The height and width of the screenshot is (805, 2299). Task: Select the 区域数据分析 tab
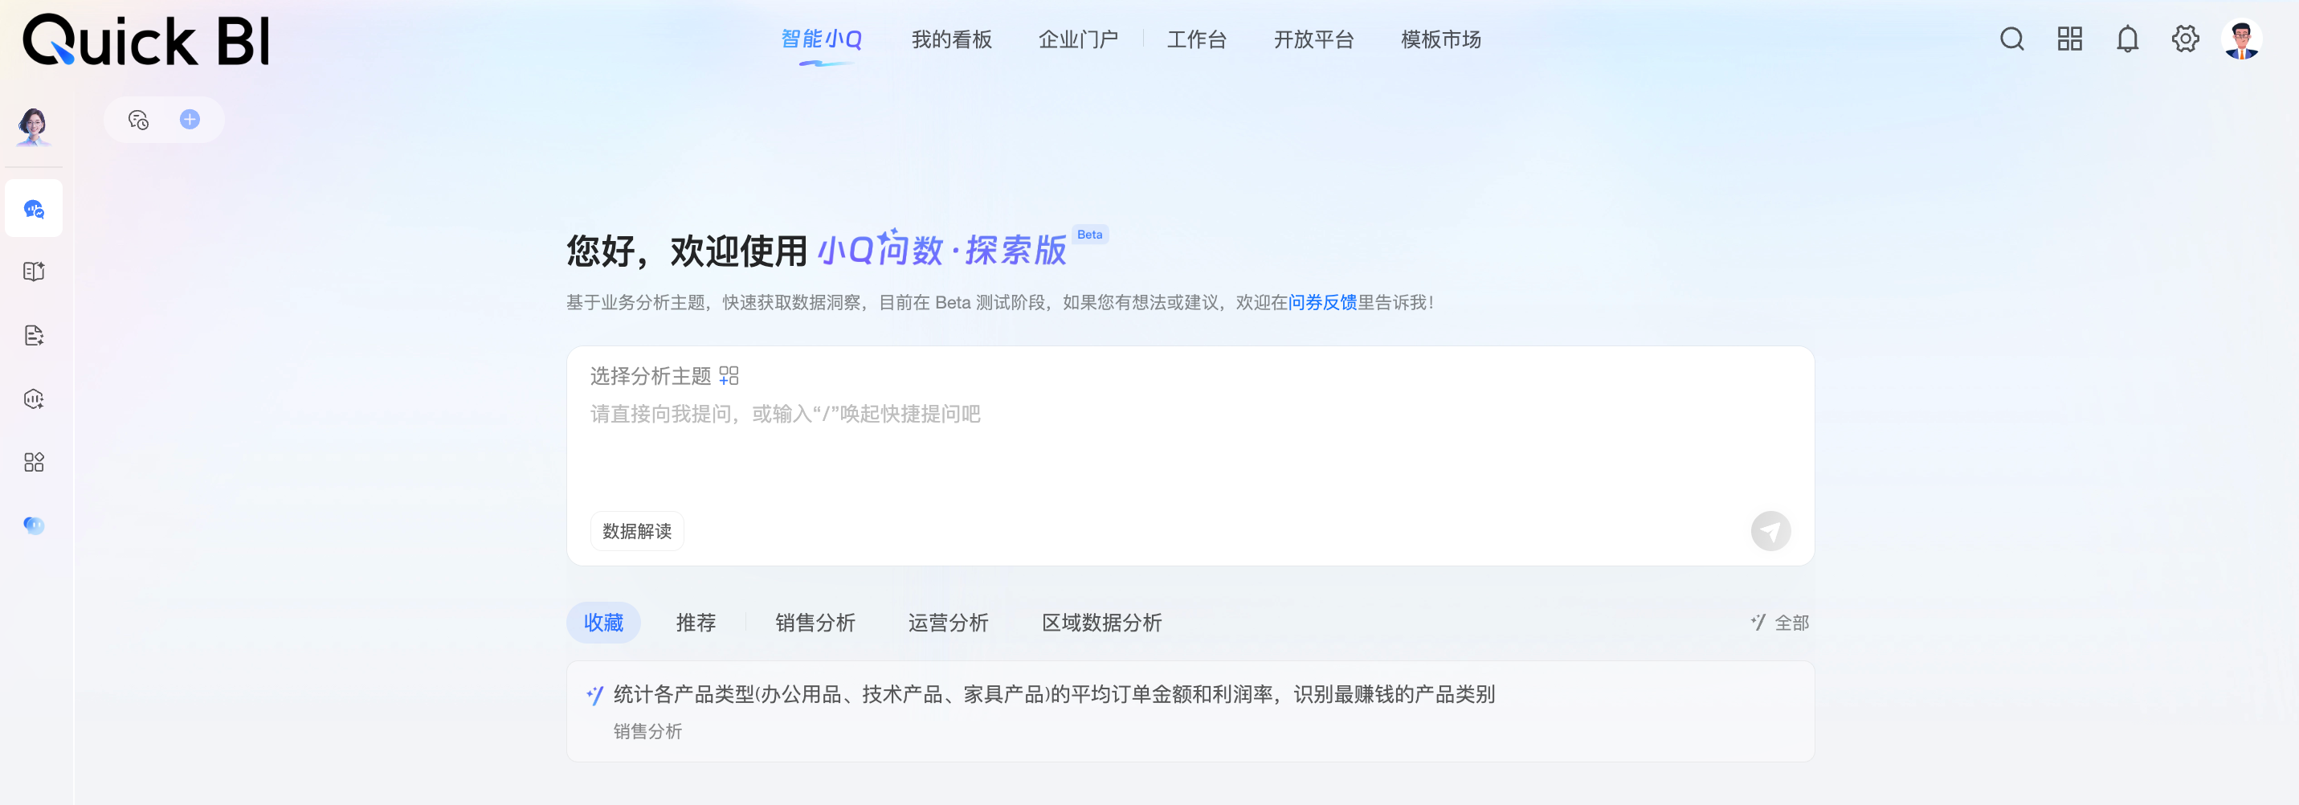(x=1101, y=623)
